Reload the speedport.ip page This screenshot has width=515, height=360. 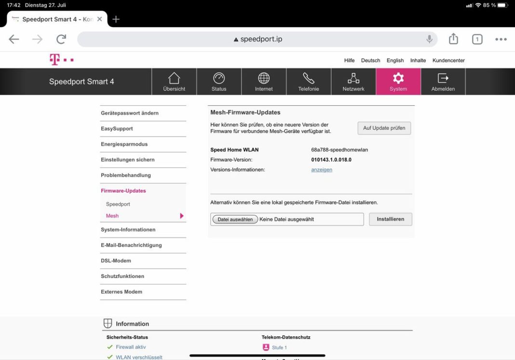click(61, 39)
